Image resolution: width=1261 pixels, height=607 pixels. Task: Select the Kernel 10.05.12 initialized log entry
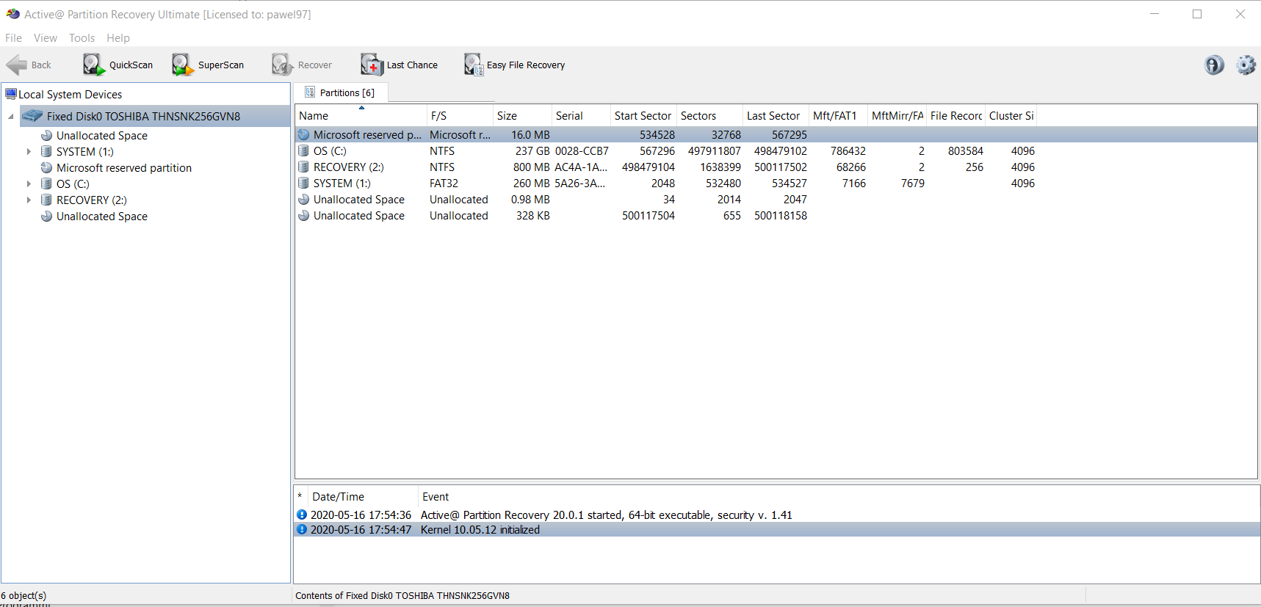click(x=776, y=530)
